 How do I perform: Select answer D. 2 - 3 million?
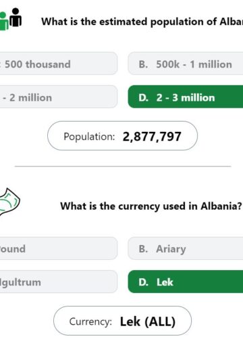(x=186, y=97)
